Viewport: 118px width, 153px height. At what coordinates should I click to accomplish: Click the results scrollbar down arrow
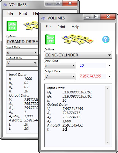(107, 142)
